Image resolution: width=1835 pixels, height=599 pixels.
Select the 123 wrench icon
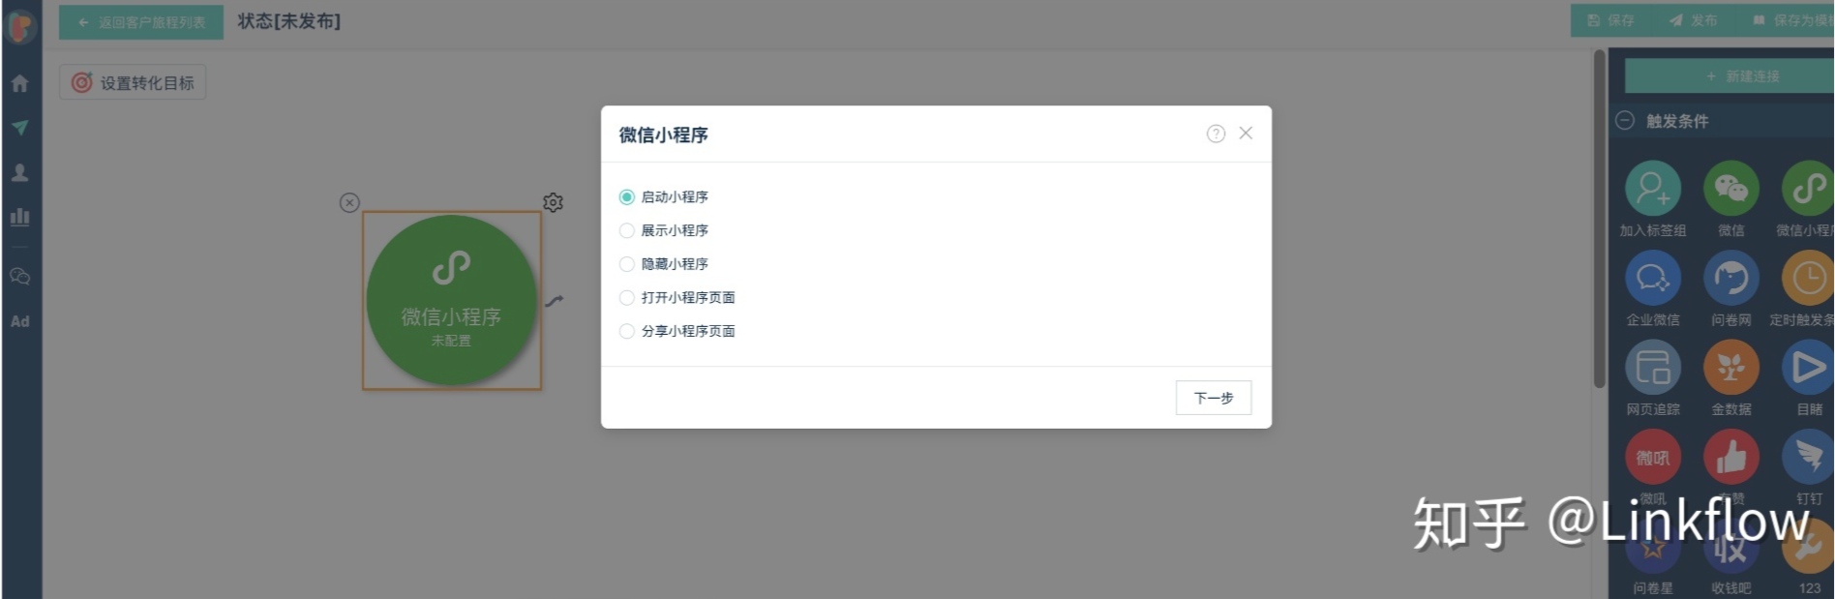1808,547
